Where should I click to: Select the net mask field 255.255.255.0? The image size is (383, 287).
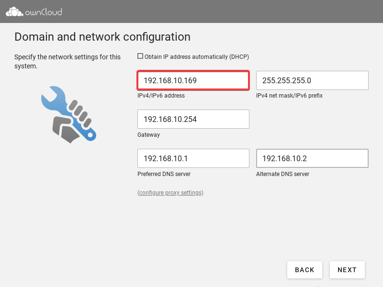tap(312, 80)
